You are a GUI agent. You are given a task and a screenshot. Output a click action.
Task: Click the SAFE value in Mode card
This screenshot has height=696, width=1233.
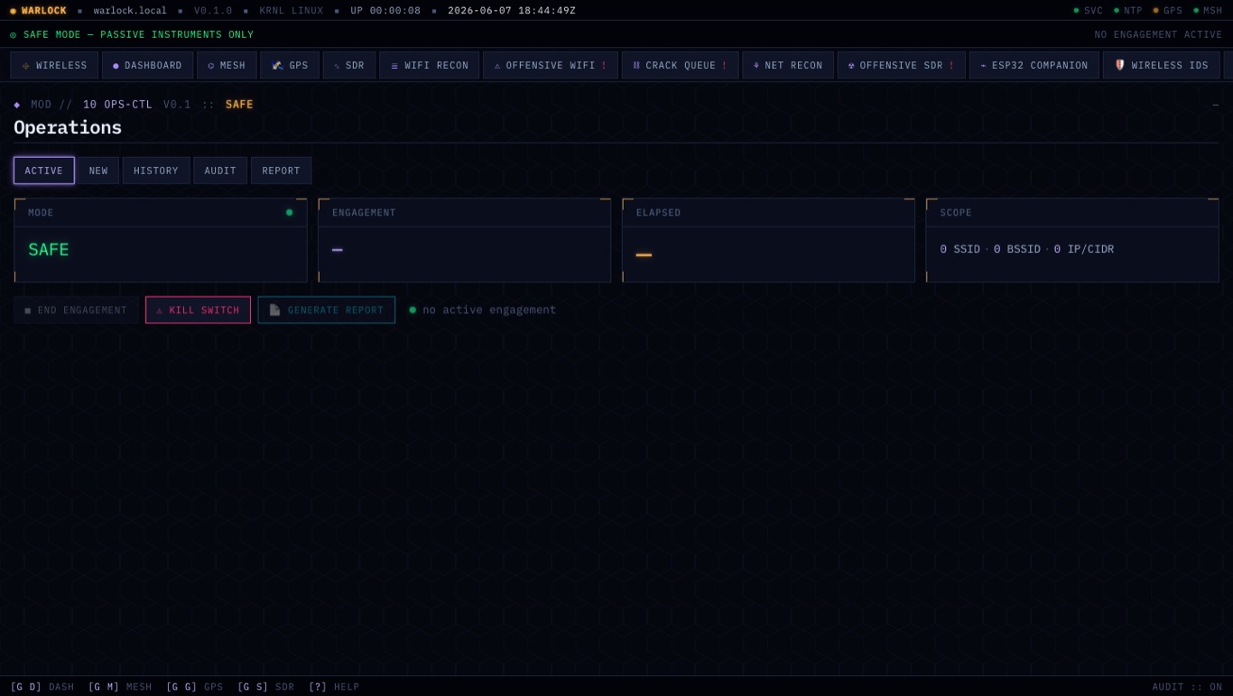[x=49, y=250]
